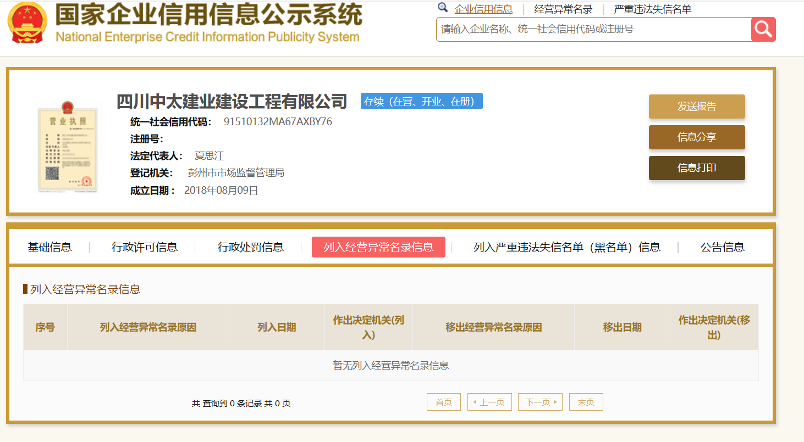This screenshot has width=804, height=442.
Task: Select 经营异常名录 search category
Action: pos(563,9)
